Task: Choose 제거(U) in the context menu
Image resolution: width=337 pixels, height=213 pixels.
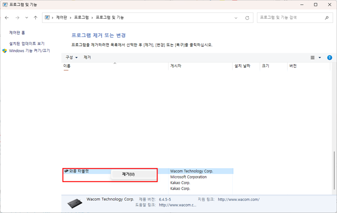Action: [133, 174]
